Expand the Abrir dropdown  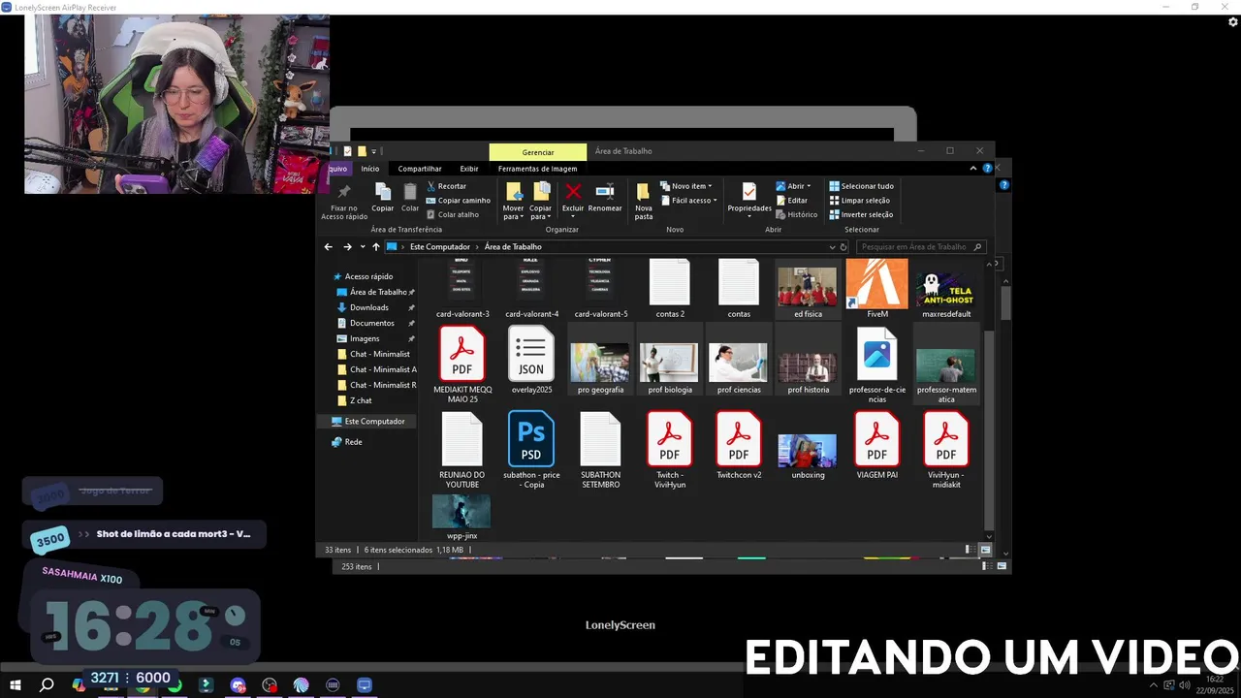(793, 186)
